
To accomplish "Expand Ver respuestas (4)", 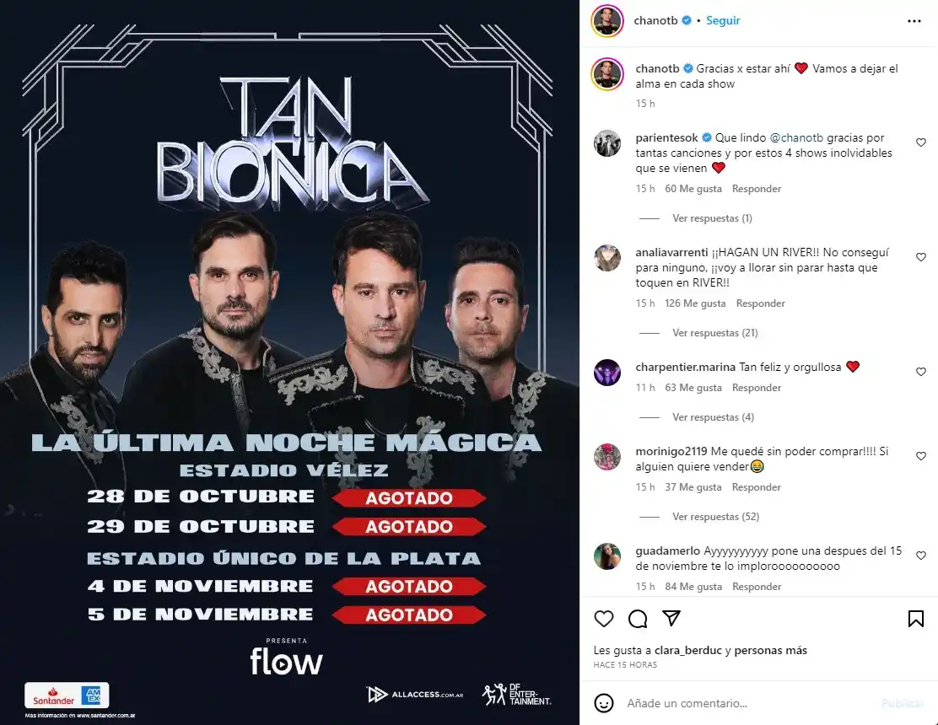I will click(713, 417).
